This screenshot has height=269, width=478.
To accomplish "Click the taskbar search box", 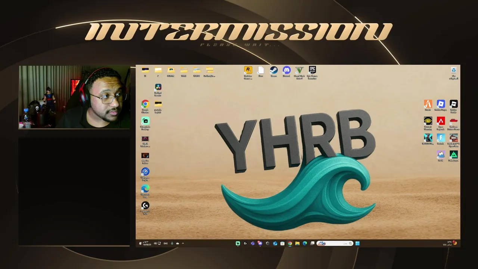I will click(x=335, y=243).
